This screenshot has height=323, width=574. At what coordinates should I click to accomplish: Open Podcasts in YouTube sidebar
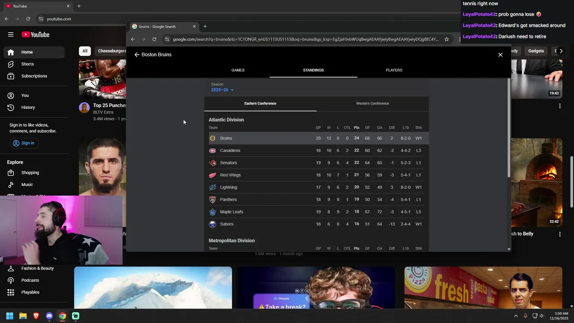(x=34, y=280)
